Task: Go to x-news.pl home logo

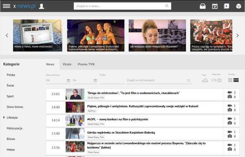Action: tap(24, 6)
